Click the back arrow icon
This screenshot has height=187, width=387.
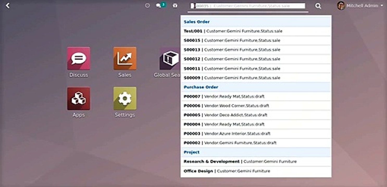[x=8, y=5]
